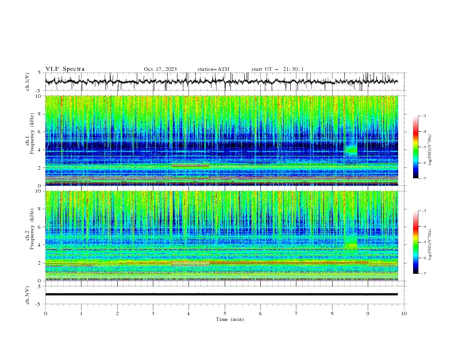455x352 pixels.
Task: Click time axis tick label "9"
Action: [368, 313]
